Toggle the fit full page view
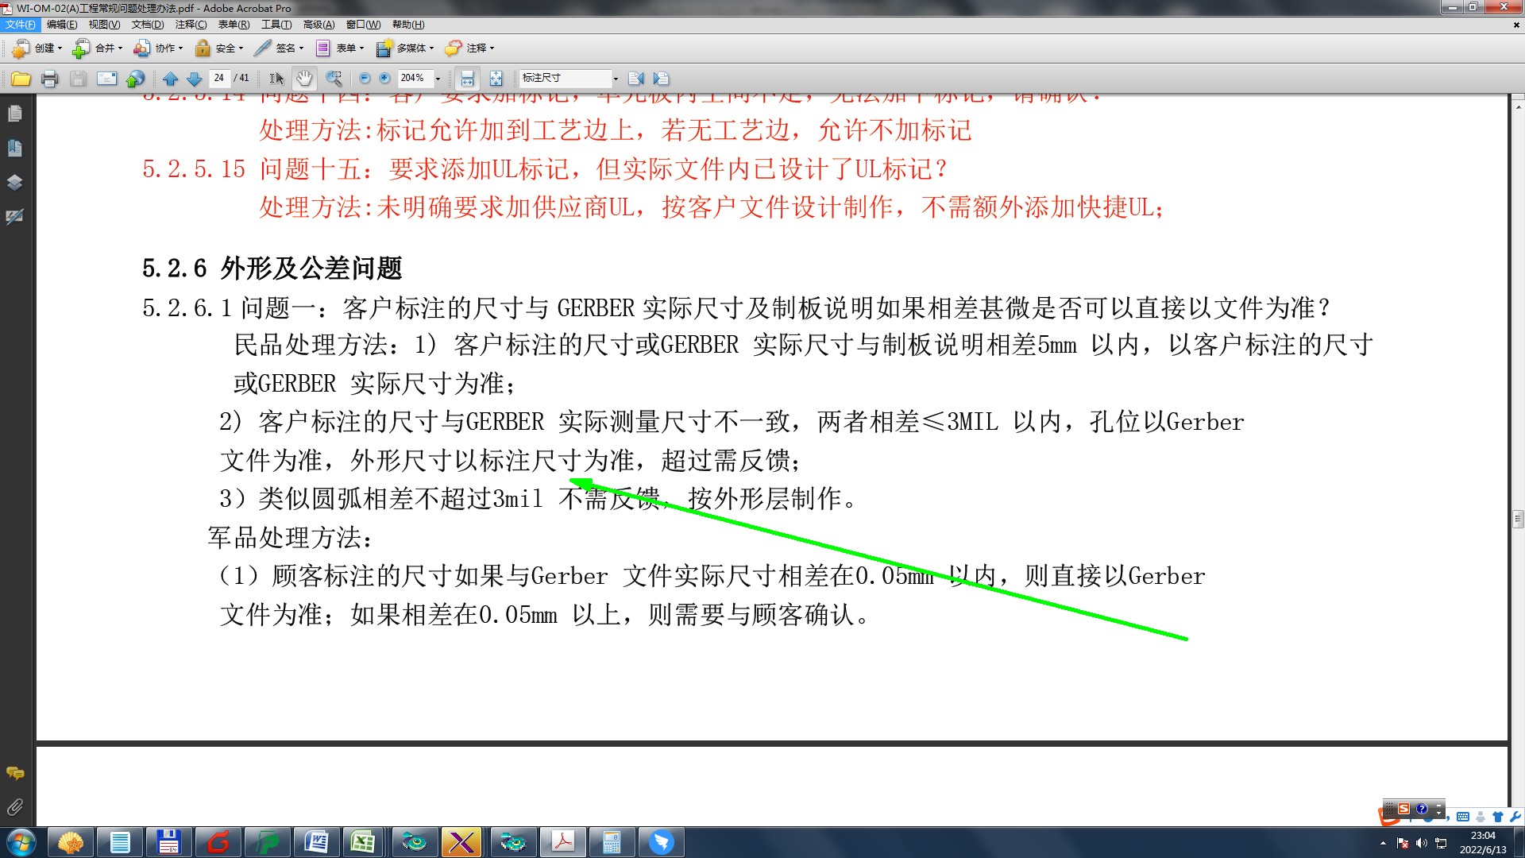Image resolution: width=1525 pixels, height=858 pixels. coord(496,79)
